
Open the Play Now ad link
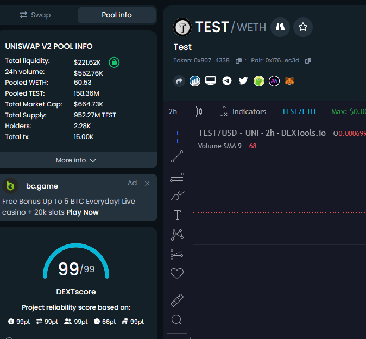point(83,212)
